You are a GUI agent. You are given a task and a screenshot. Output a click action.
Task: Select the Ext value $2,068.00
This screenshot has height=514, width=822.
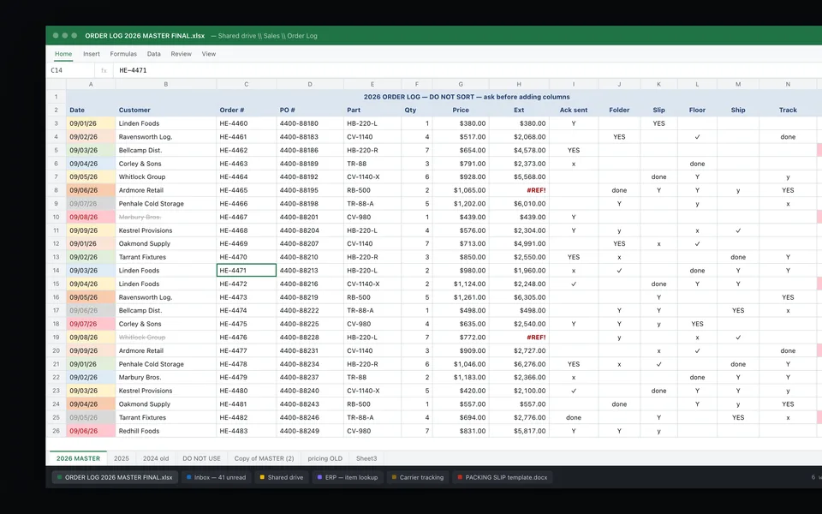[x=519, y=137]
